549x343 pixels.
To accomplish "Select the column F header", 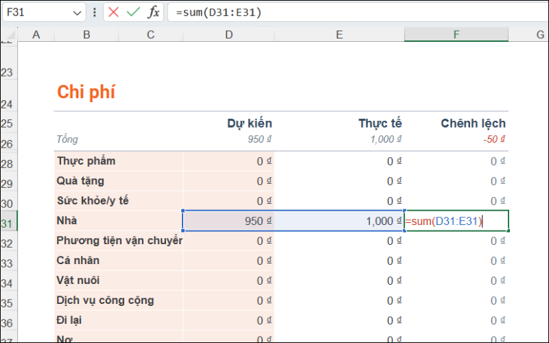I will 456,34.
